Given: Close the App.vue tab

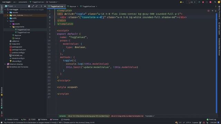Looking at the screenshot, I should [x=77, y=7].
